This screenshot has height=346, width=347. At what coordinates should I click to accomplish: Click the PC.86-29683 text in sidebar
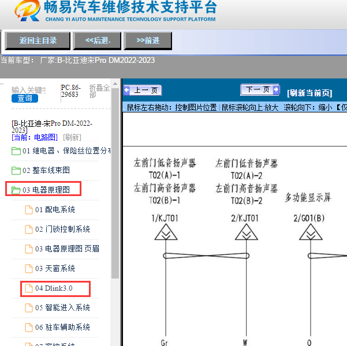click(x=70, y=91)
